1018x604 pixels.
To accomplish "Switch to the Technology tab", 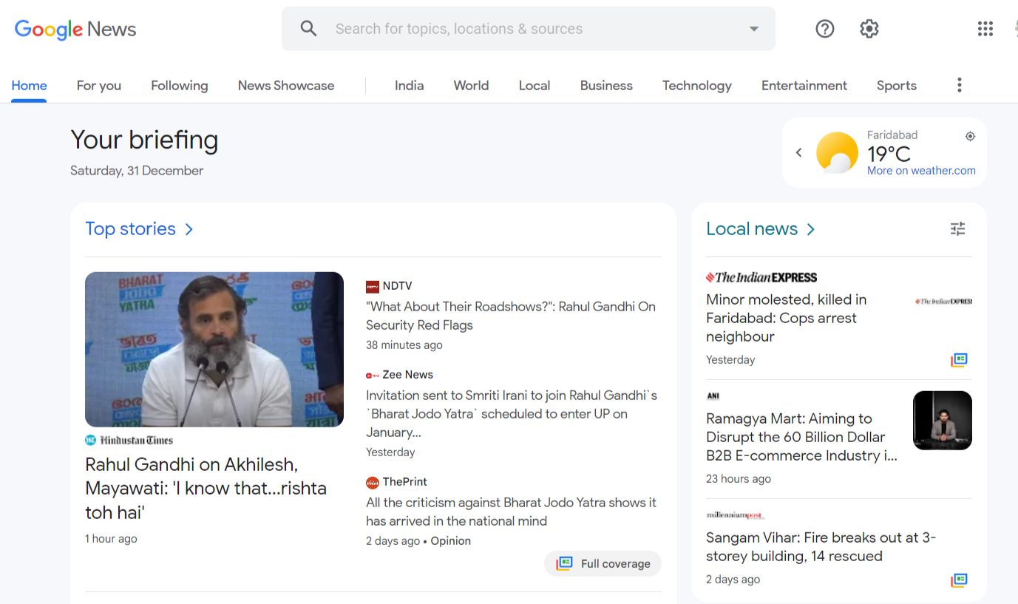I will (696, 86).
